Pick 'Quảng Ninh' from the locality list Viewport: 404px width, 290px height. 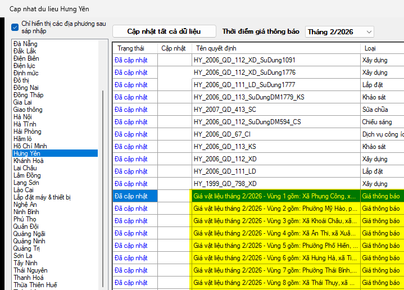click(29, 241)
